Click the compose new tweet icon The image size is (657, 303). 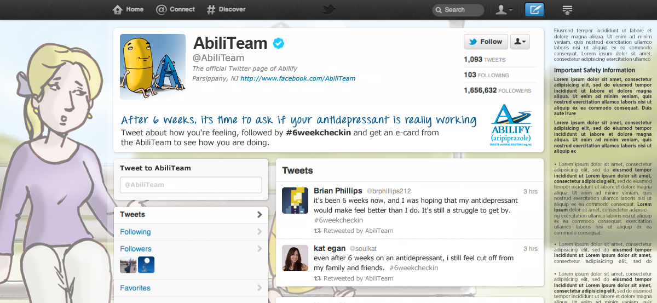(534, 10)
